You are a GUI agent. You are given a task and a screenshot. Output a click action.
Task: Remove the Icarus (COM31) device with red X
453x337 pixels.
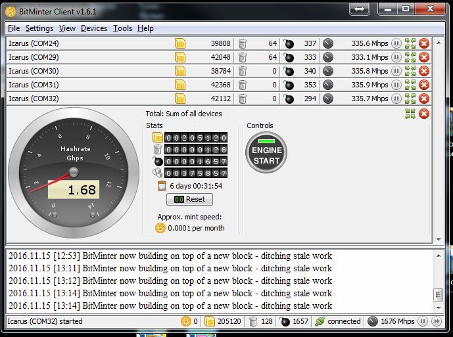tap(424, 85)
